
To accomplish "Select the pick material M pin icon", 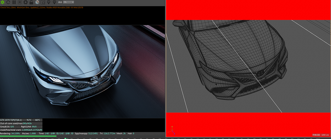I will tap(54, 2).
